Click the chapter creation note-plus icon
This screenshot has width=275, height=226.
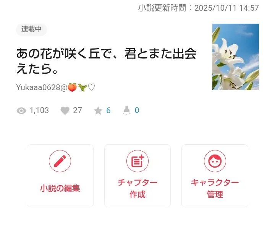pyautogui.click(x=137, y=161)
